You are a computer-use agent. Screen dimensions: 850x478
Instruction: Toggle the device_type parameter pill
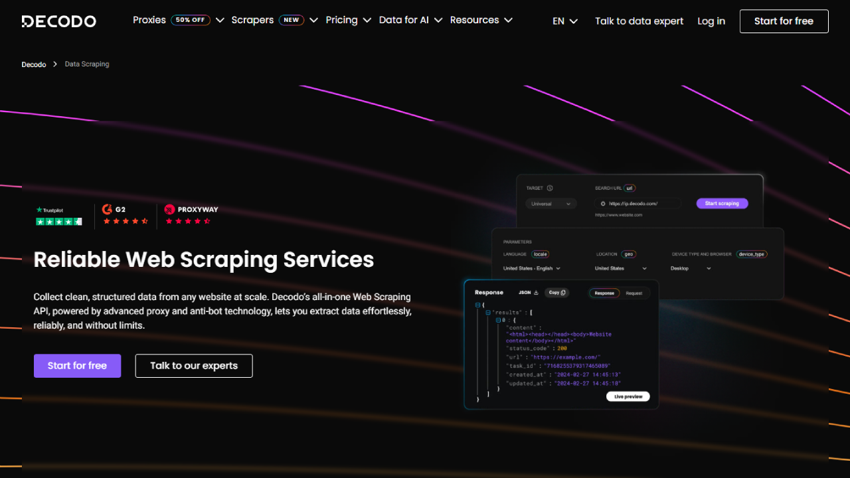[751, 254]
